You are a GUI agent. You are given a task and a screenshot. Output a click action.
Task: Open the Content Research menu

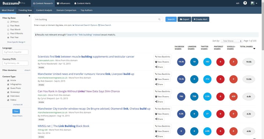pyautogui.click(x=43, y=3)
